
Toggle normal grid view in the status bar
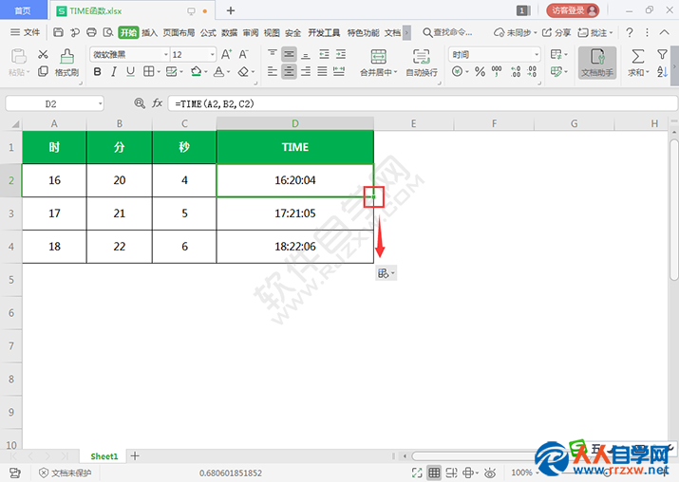coord(434,473)
